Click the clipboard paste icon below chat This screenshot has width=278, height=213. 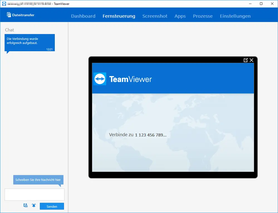[x=26, y=205]
